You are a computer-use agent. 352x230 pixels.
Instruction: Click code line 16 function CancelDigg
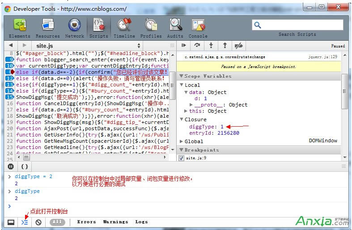click(x=92, y=103)
